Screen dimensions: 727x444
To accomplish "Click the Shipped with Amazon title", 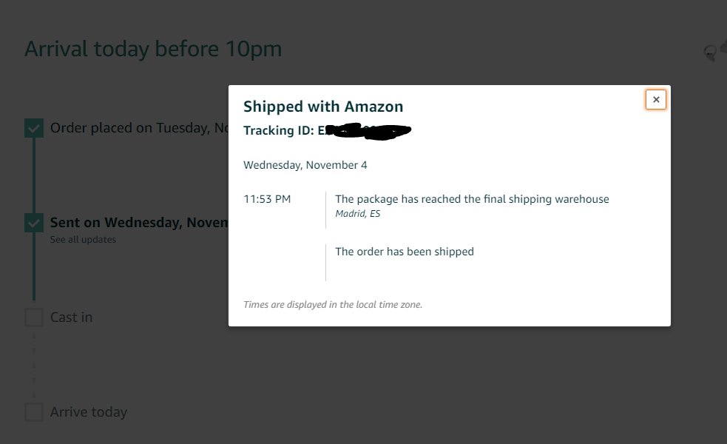I will [323, 107].
